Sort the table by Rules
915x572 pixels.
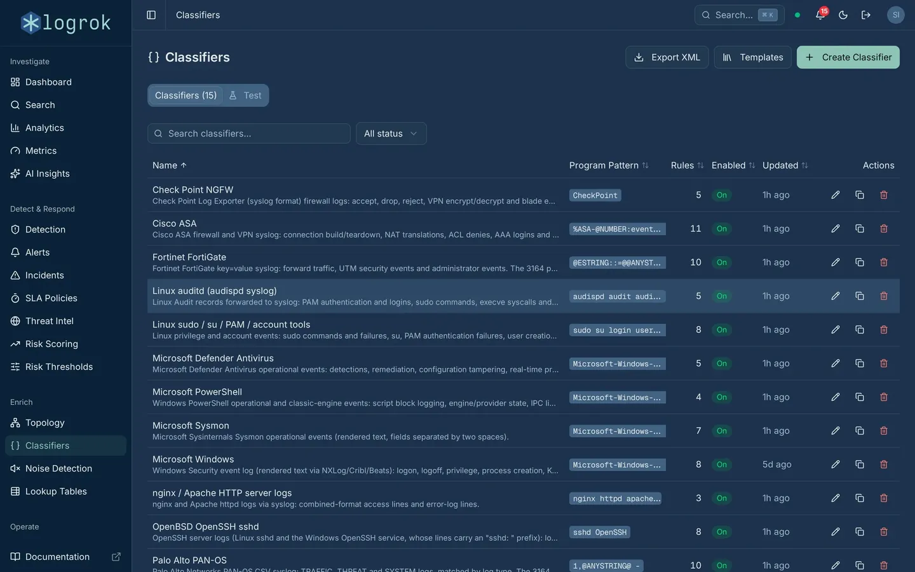click(x=687, y=165)
